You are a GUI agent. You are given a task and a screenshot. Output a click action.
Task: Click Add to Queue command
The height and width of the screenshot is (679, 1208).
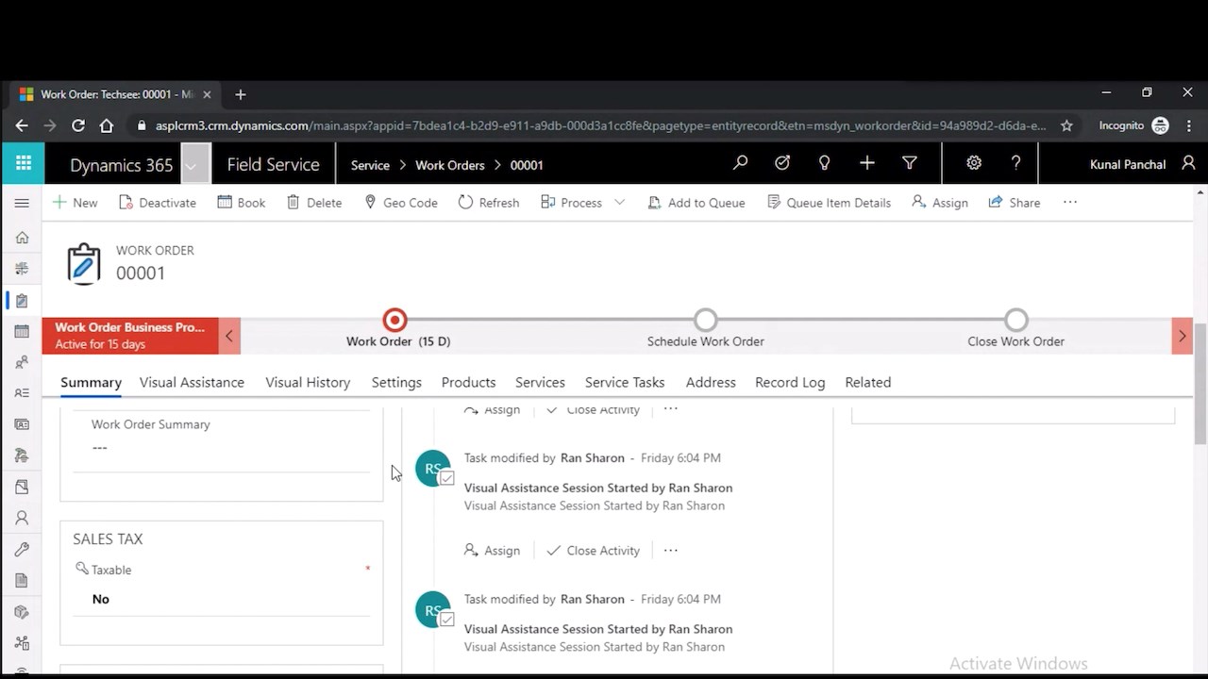tap(696, 203)
